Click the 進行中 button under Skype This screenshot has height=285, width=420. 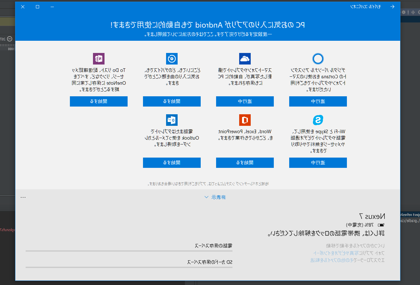coord(318,163)
